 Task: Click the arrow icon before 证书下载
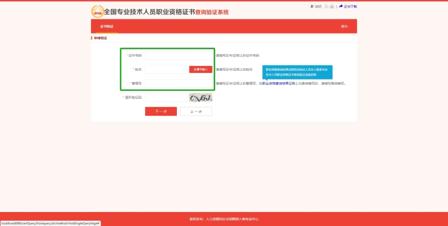point(341,6)
